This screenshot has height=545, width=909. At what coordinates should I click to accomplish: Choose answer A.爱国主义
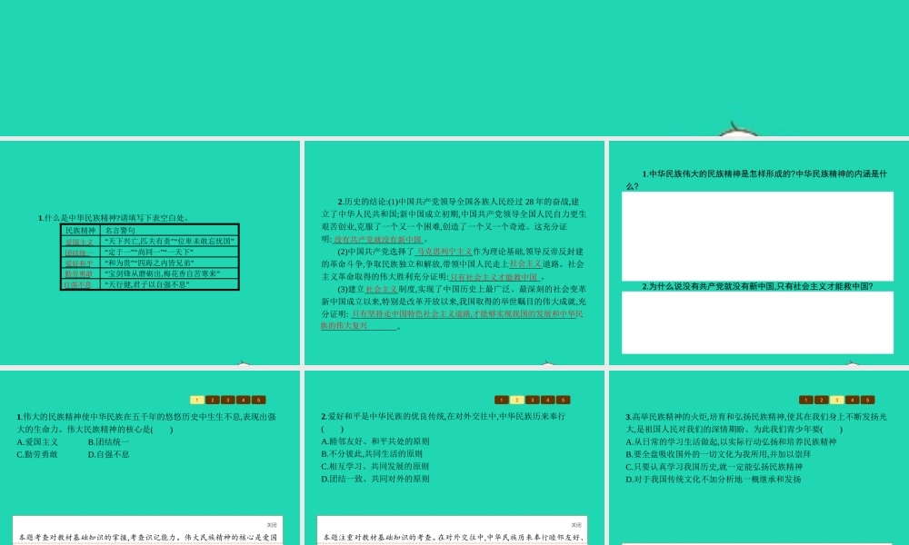37,442
